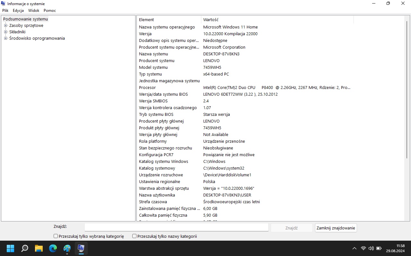Click Zamknij znajdowanie button
411x256 pixels.
click(336, 228)
